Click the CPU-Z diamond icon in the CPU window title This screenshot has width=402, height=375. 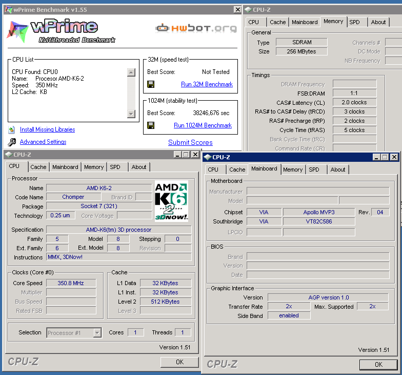[x=9, y=154]
